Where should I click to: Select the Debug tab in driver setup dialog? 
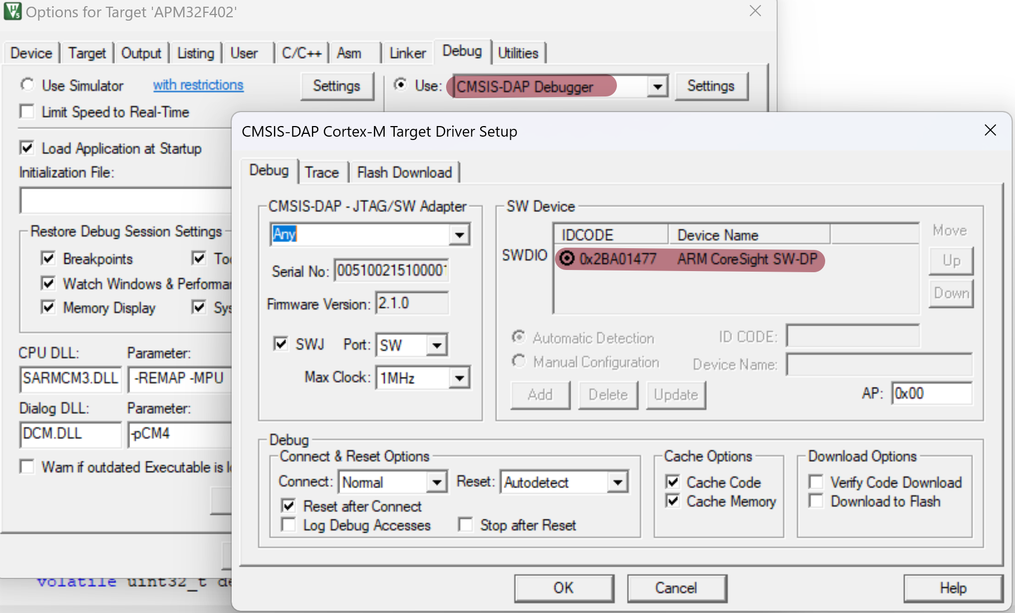tap(269, 170)
